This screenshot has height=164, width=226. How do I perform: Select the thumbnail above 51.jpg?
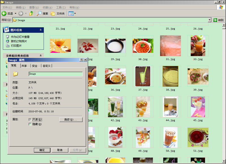pyautogui.click(x=198, y=137)
